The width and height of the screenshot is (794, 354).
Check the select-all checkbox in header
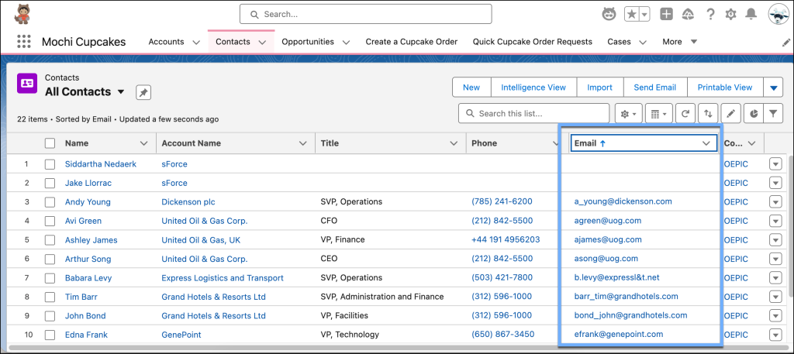[50, 143]
